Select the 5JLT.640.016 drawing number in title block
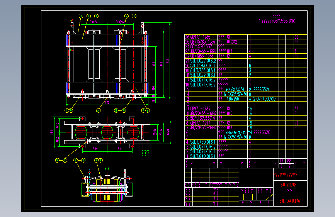 pyautogui.click(x=290, y=201)
